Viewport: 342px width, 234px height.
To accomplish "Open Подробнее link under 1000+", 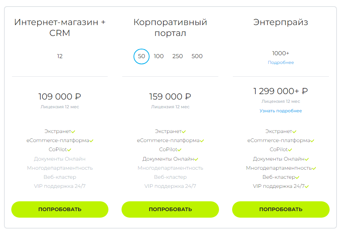I will (x=281, y=62).
